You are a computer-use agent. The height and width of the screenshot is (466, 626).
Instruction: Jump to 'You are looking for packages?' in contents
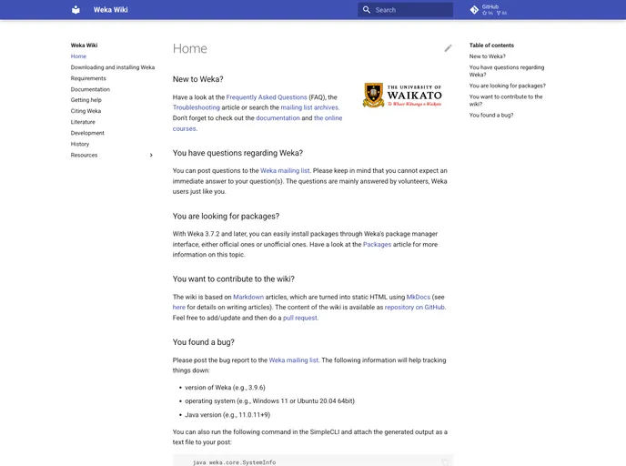507,86
